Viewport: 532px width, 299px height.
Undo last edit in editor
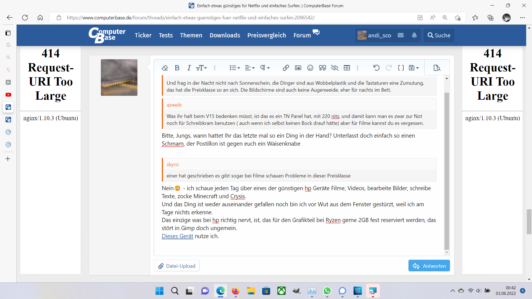coord(376,68)
